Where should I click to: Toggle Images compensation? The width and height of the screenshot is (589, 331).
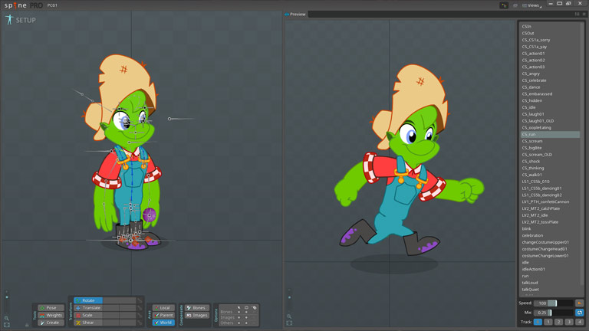(197, 315)
